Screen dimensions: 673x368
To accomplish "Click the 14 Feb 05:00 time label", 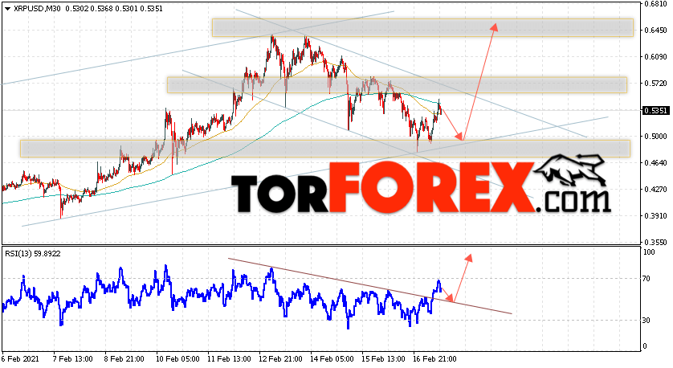I will pyautogui.click(x=332, y=358).
